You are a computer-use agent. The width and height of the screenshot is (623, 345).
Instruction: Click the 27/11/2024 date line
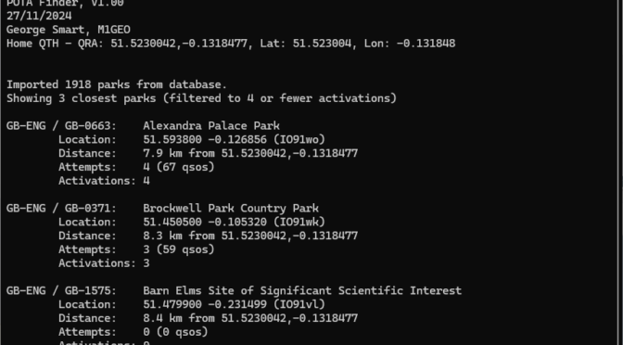pyautogui.click(x=39, y=16)
